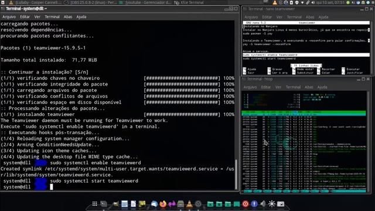The image size is (375, 211).
Task: Open the yellow image app in dock
Action: click(x=142, y=204)
